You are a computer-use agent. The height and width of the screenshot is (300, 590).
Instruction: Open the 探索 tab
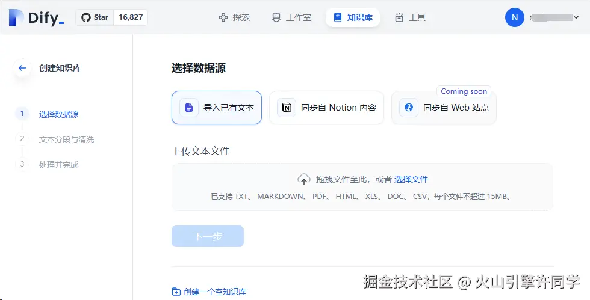click(234, 17)
